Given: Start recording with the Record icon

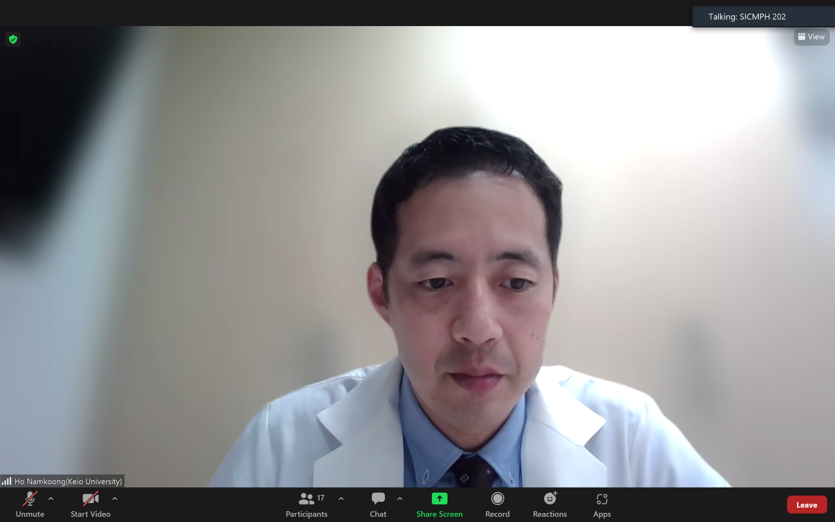Looking at the screenshot, I should [497, 499].
